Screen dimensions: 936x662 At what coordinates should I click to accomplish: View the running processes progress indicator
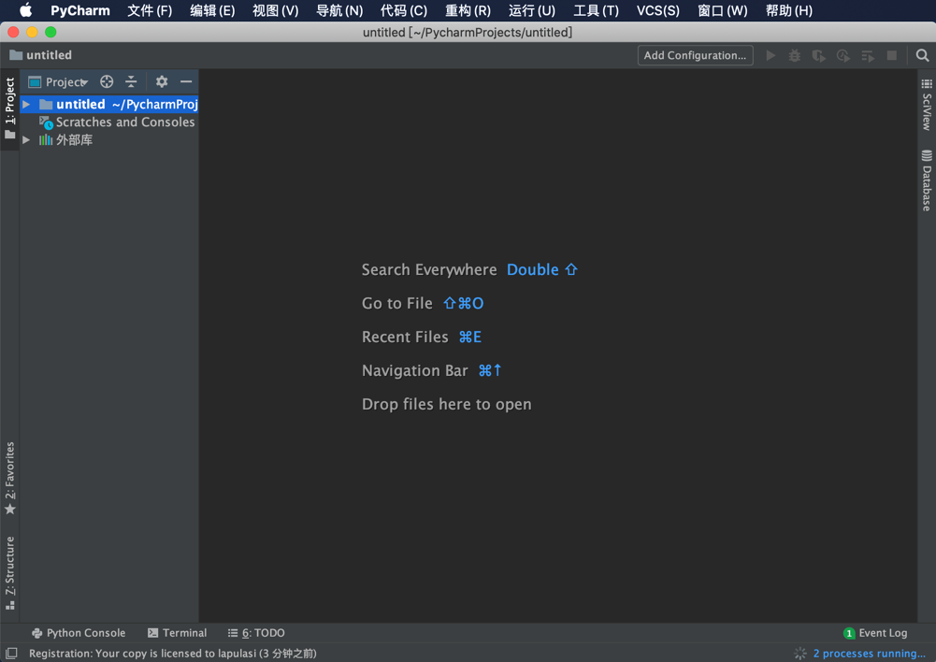pos(799,653)
